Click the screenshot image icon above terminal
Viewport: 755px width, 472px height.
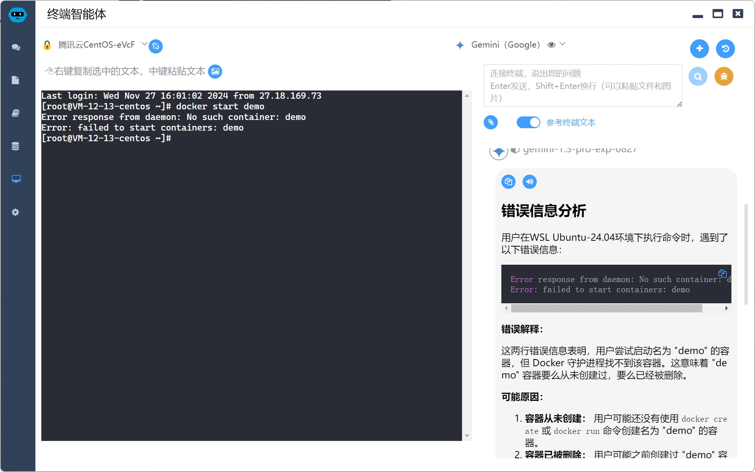[x=215, y=72]
